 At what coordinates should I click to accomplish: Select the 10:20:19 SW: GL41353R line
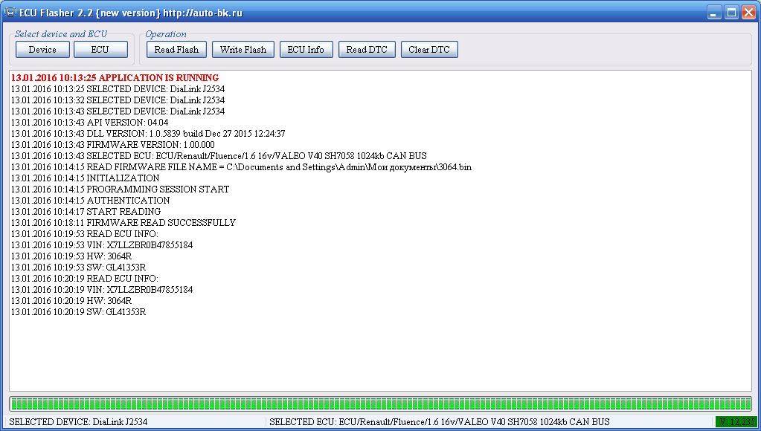[78, 312]
